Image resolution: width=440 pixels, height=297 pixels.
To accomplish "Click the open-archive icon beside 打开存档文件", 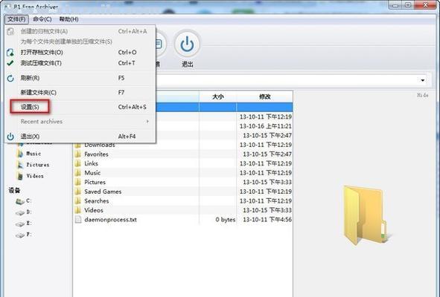I will (10, 52).
